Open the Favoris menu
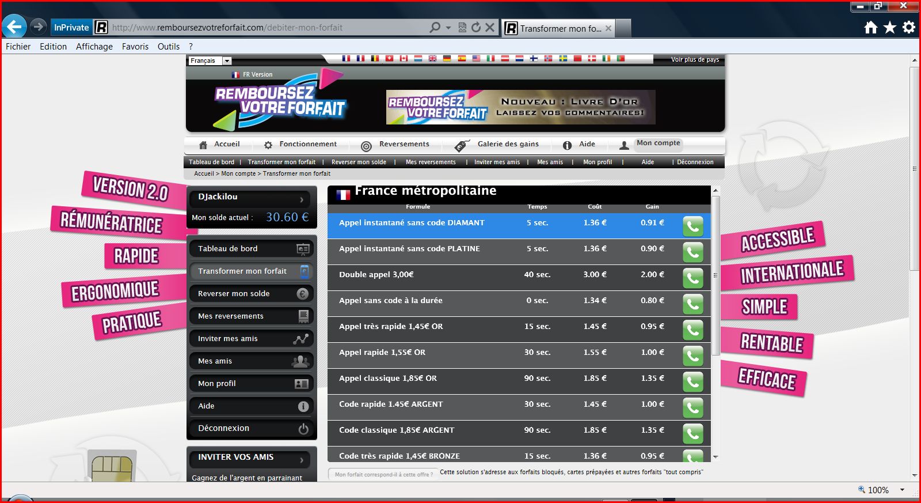Screen dimensions: 921x503 (x=135, y=47)
